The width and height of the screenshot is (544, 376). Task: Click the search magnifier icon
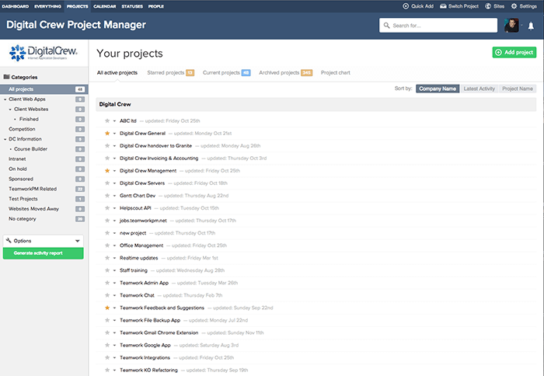point(386,26)
